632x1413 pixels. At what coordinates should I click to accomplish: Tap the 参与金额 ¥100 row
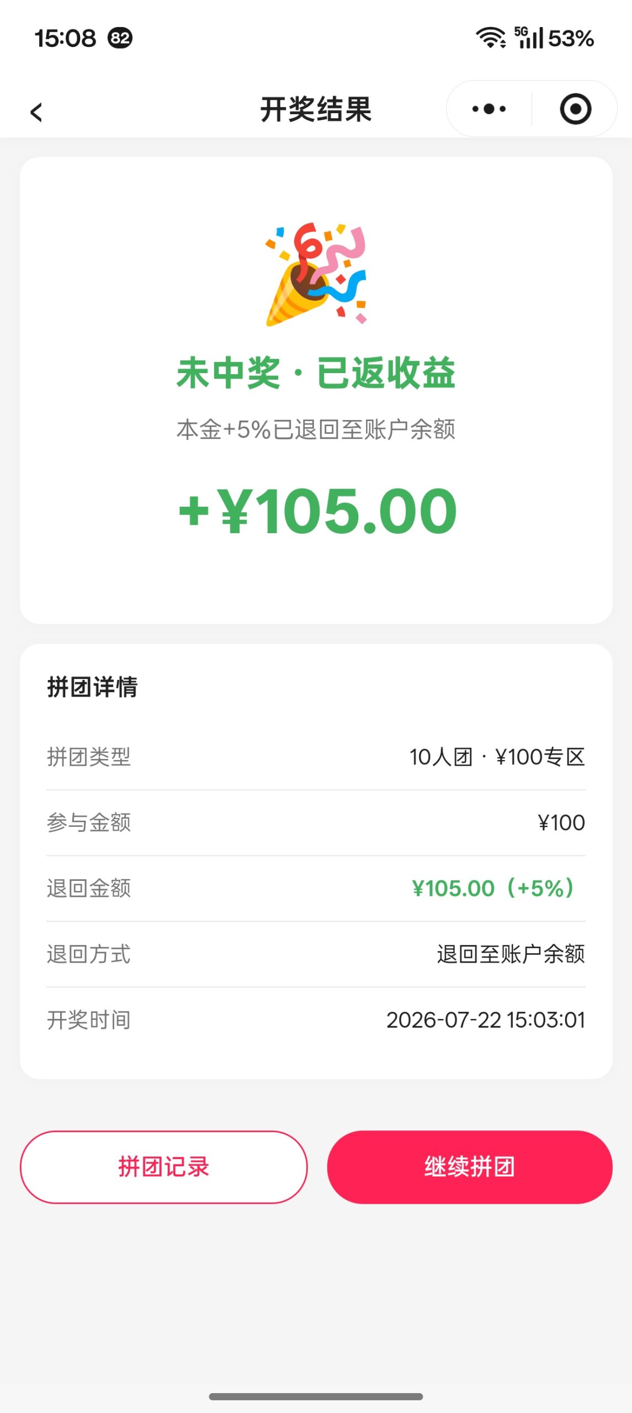pos(316,822)
